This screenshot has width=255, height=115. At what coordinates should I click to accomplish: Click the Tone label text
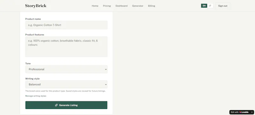click(28, 63)
